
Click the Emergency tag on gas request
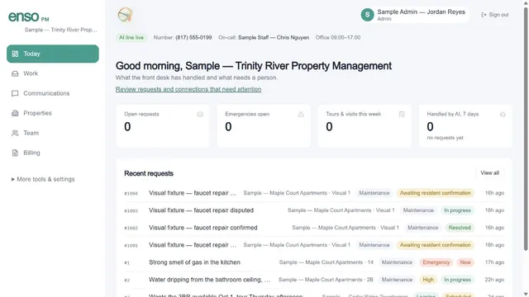pos(436,262)
